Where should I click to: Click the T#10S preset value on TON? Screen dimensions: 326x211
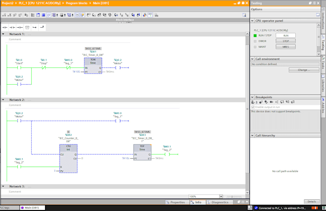pos(76,72)
